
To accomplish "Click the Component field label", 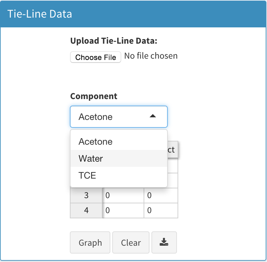I will pos(94,96).
